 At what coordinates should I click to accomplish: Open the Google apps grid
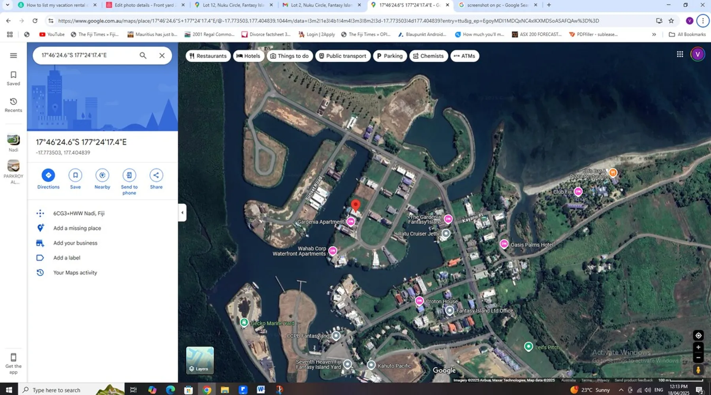[680, 55]
